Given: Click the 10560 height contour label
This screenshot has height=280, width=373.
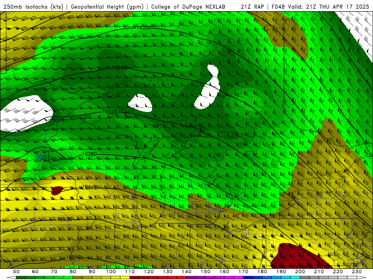Looking at the screenshot, I should [74, 257].
